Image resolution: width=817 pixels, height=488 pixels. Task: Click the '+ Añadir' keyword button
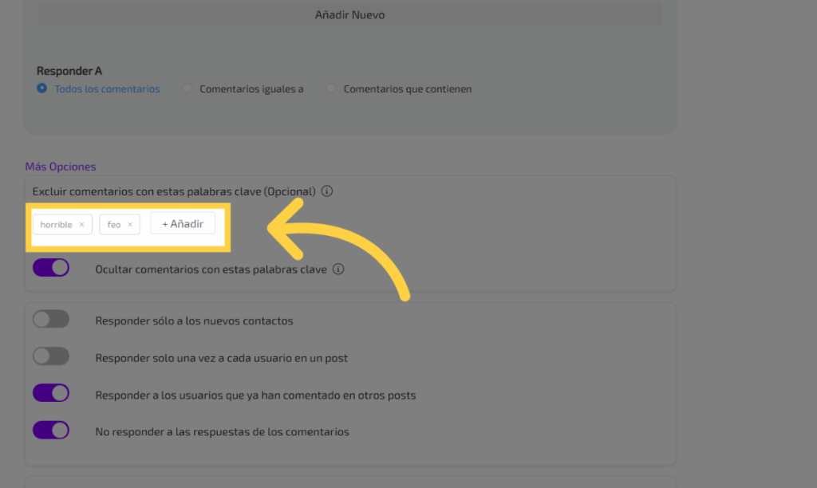pyautogui.click(x=183, y=224)
